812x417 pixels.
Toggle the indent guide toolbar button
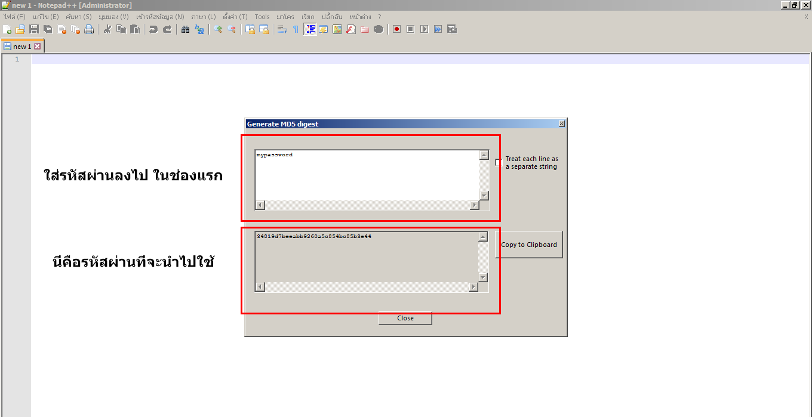(310, 29)
